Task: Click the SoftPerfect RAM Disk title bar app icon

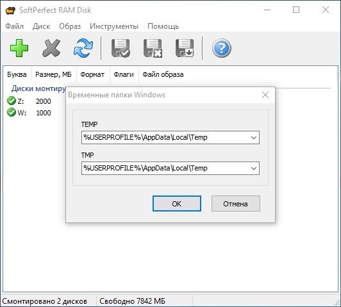Action: [10, 10]
